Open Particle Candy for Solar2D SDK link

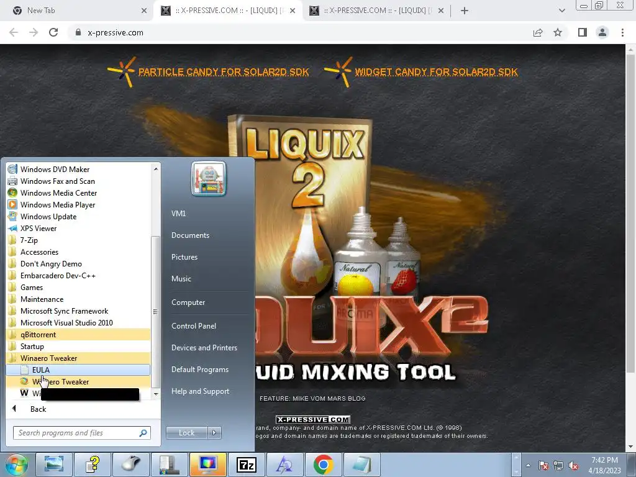click(x=224, y=72)
